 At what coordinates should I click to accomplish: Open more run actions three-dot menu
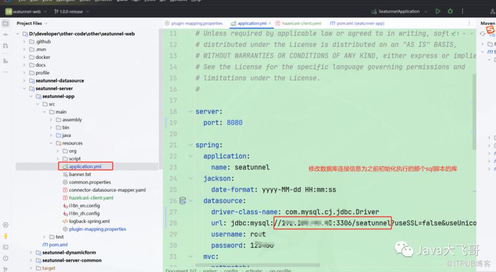[x=463, y=11]
